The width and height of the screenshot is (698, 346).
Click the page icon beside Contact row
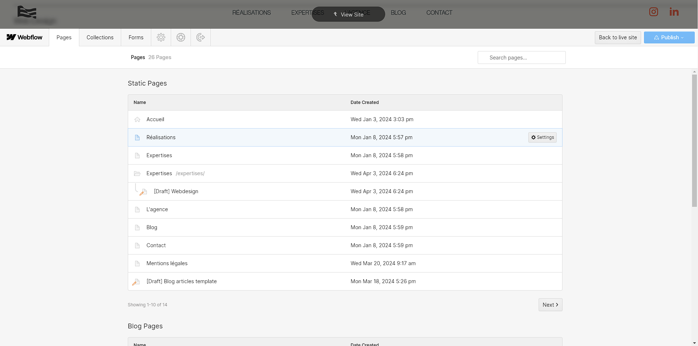click(x=137, y=245)
